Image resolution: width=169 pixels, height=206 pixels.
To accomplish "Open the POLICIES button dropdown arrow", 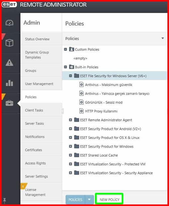I will click(89, 199).
